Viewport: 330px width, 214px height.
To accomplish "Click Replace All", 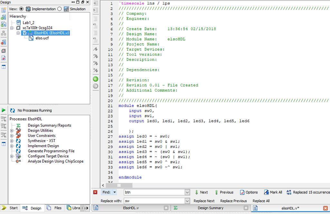I will pyautogui.click(x=261, y=201).
